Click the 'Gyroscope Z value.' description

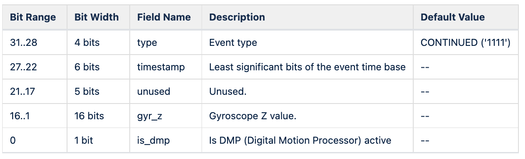pyautogui.click(x=253, y=116)
